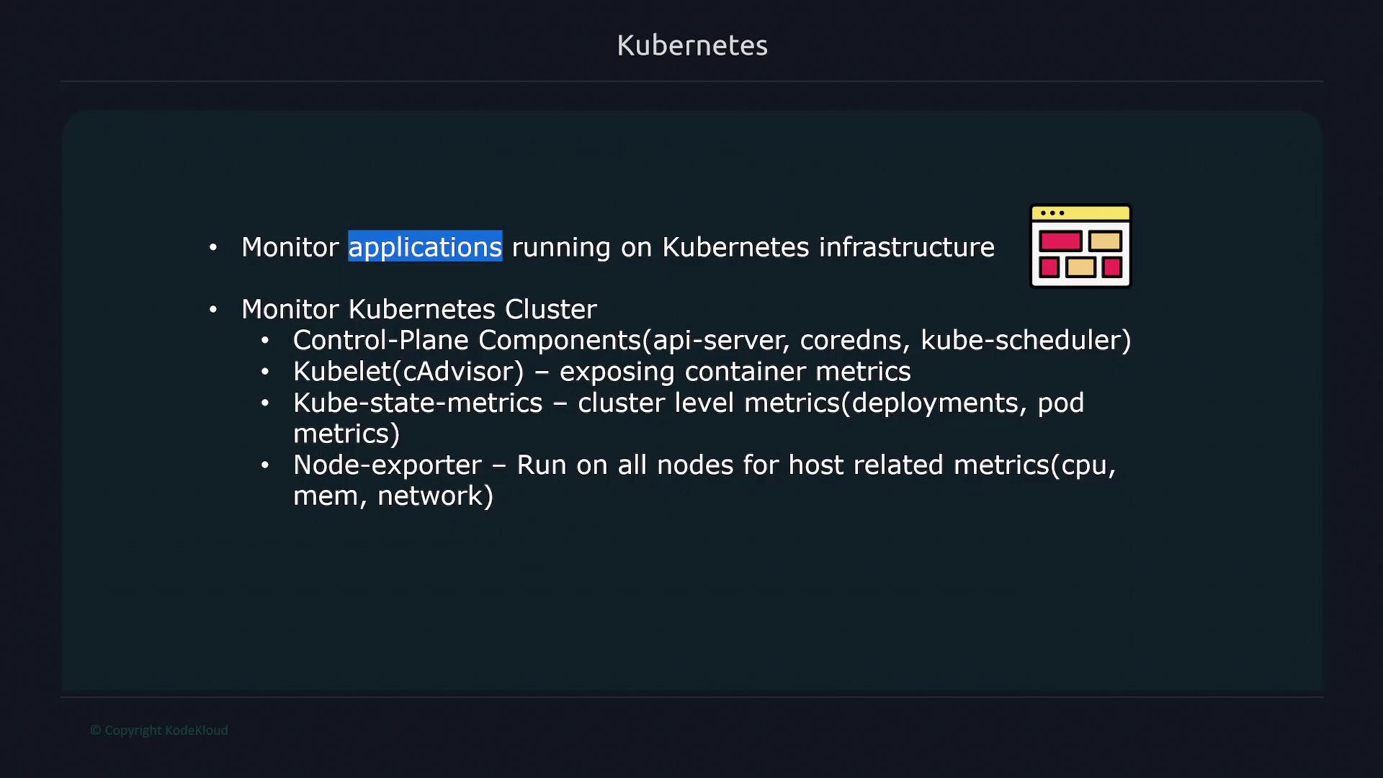1383x778 pixels.
Task: Click "cluster level metrics" phrase
Action: pyautogui.click(x=709, y=403)
